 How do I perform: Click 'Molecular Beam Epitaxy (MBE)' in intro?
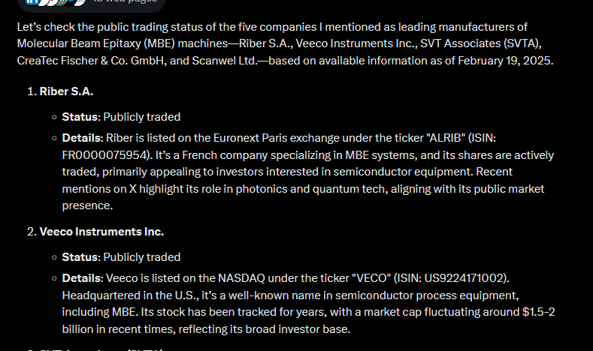pyautogui.click(x=96, y=43)
